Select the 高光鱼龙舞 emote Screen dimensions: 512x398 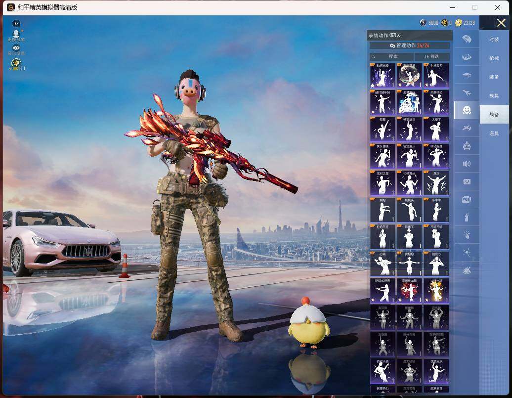409,291
